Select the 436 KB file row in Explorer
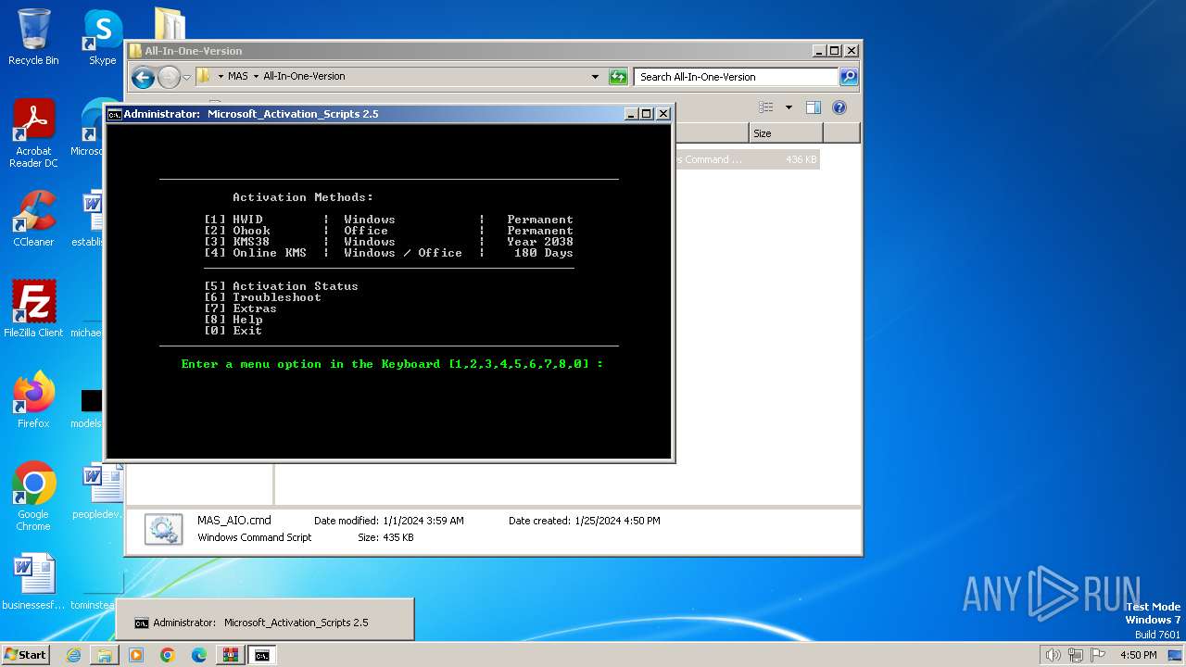The width and height of the screenshot is (1186, 667). pos(747,159)
